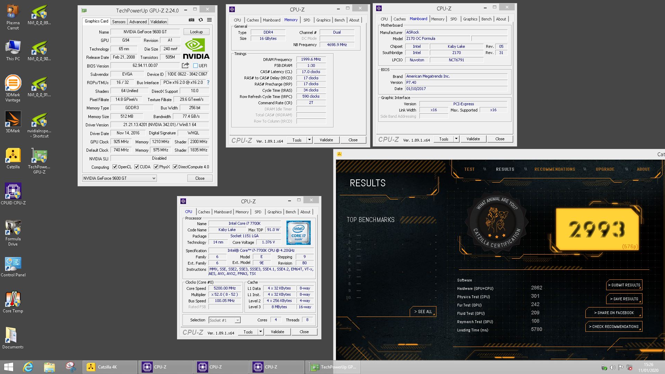Open Documents folder on desktop

(13, 338)
